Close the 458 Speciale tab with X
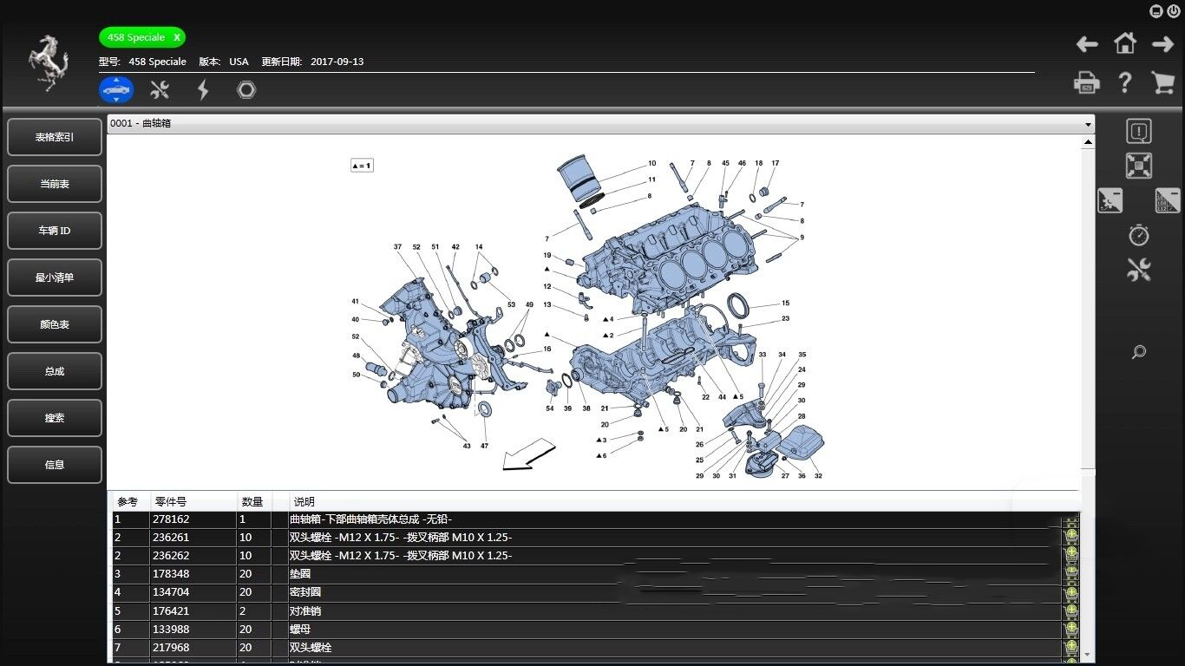 coord(176,37)
